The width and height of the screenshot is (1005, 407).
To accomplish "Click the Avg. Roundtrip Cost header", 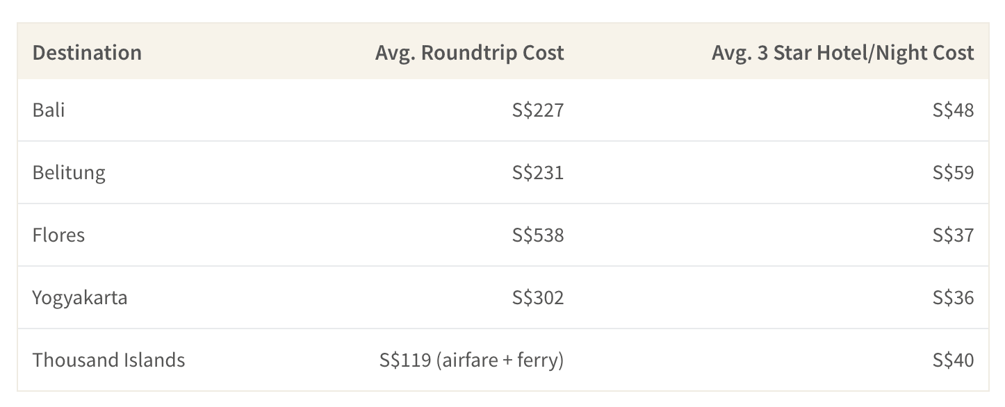I will click(469, 53).
